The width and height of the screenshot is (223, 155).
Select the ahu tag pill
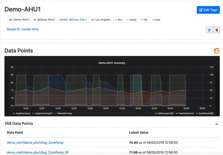coord(118,19)
